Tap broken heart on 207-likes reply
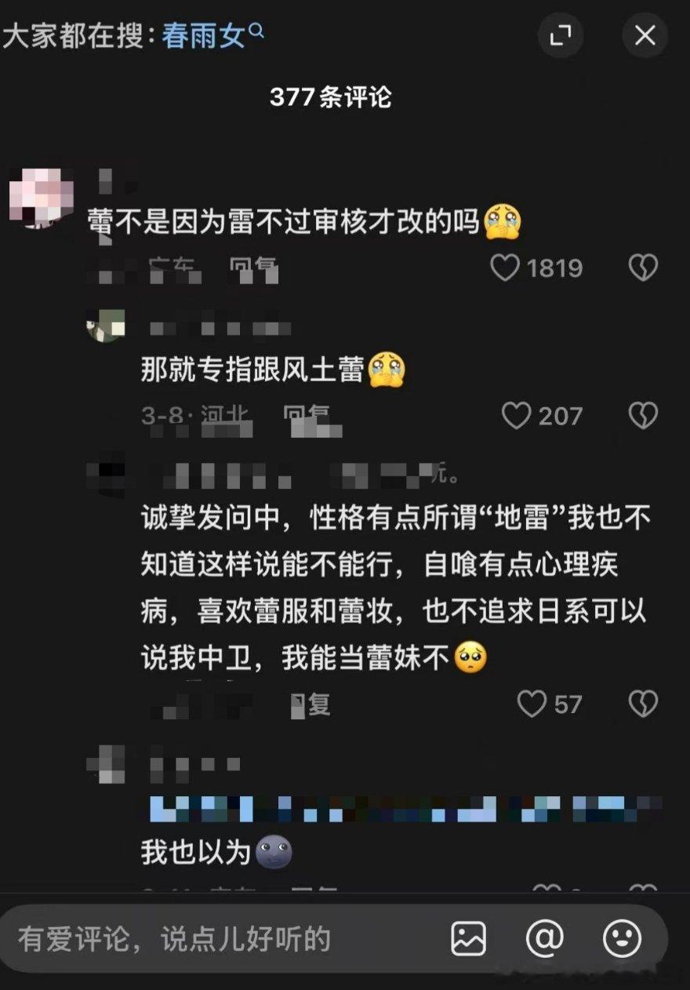Viewport: 690px width, 990px height. 643,416
